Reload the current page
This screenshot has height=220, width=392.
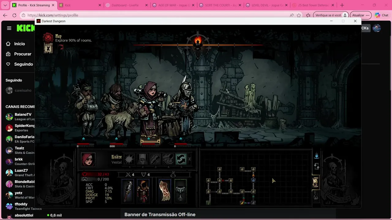[14, 15]
